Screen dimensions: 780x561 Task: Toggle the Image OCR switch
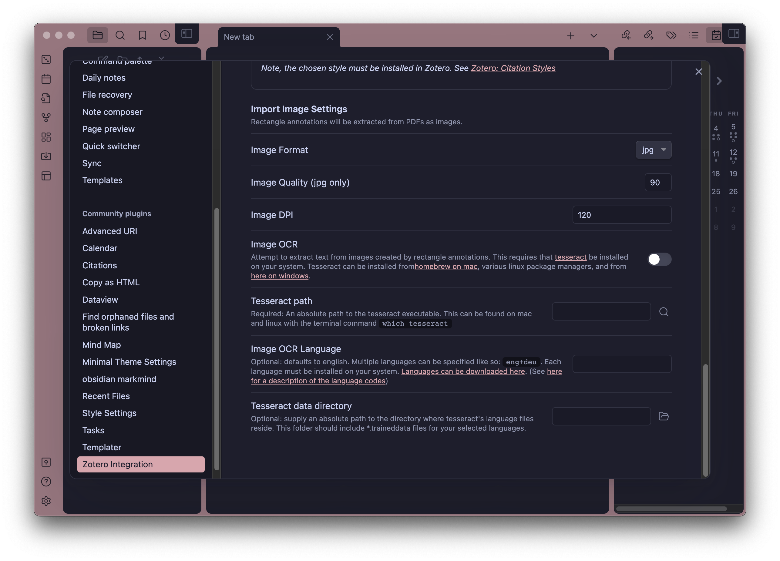tap(659, 259)
